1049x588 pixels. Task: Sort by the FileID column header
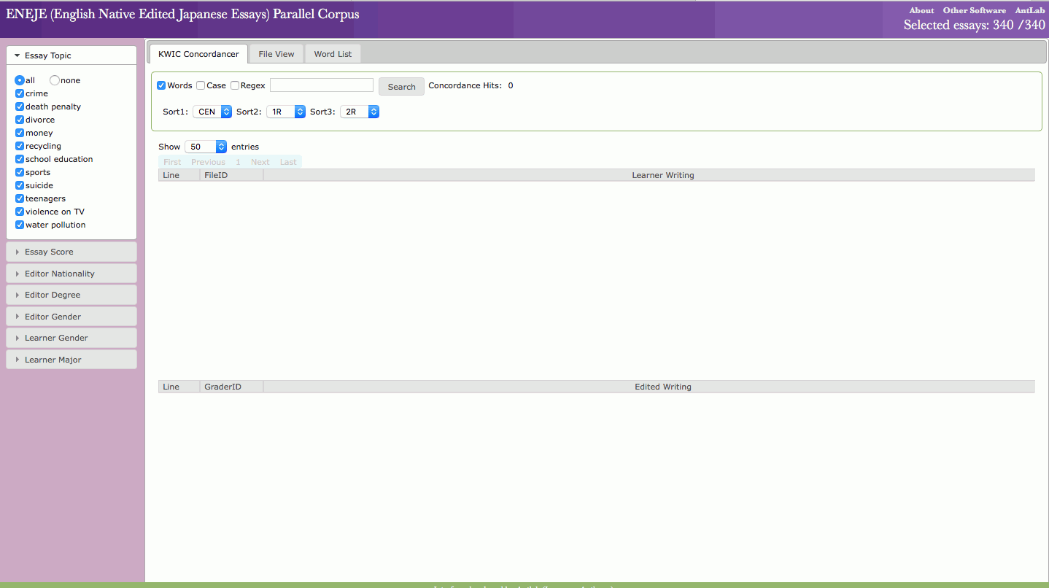216,175
